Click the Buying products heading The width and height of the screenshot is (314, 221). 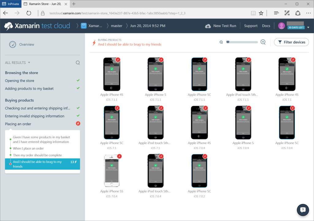pos(19,100)
